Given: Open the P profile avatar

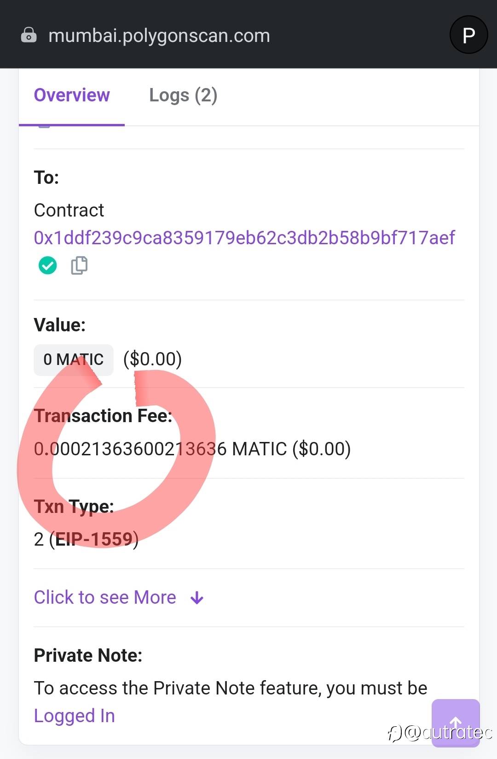Looking at the screenshot, I should 468,35.
